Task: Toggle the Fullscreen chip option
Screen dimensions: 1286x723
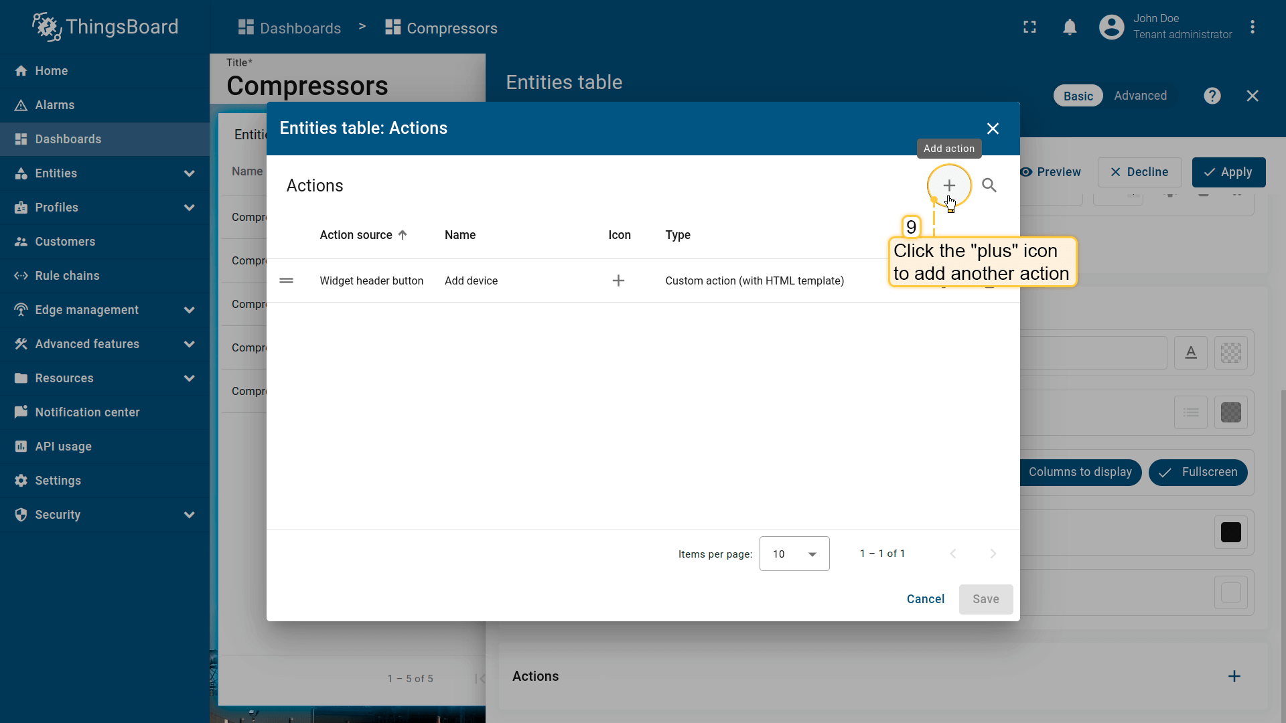Action: click(1198, 472)
